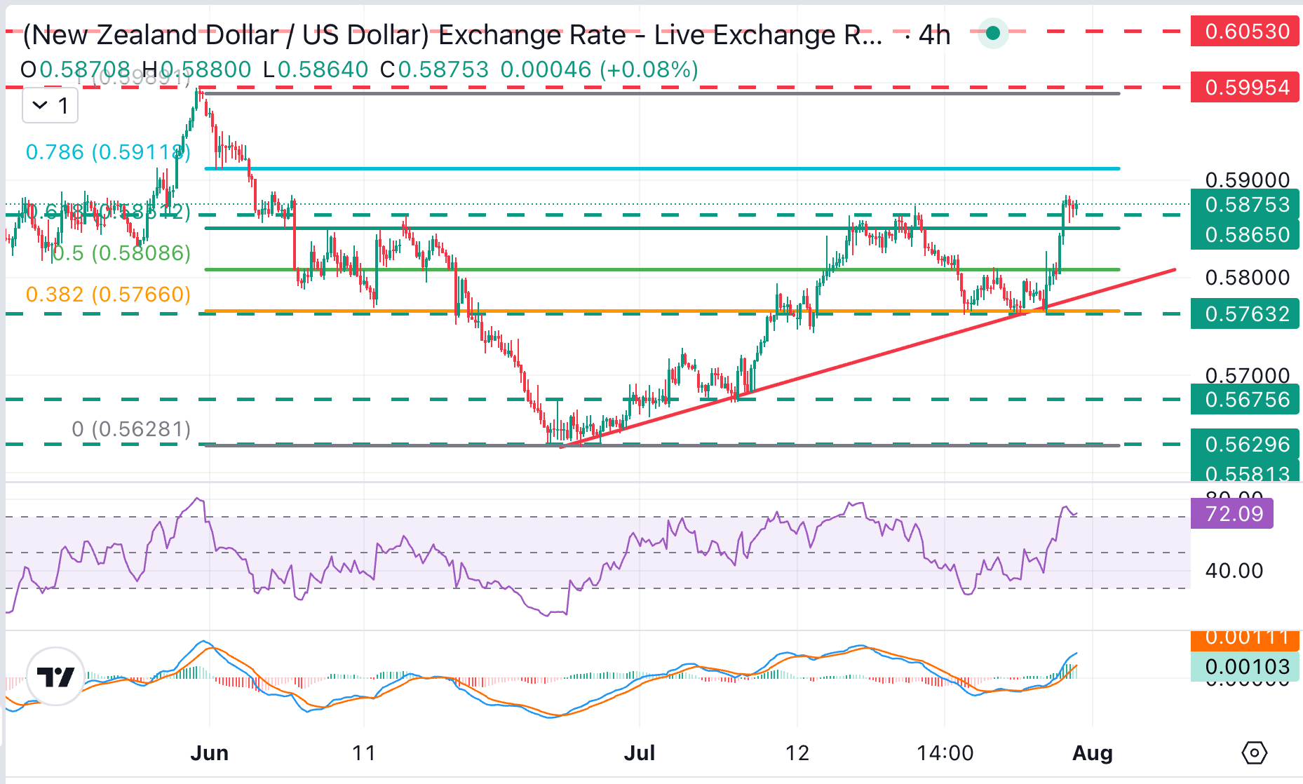Click the NZD/USD exchange rate title
1303x784 pixels.
(452, 34)
